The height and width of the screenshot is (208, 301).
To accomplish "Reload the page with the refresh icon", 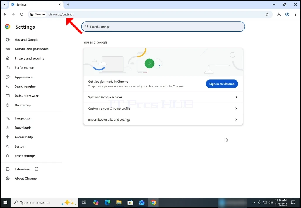I will 22,14.
